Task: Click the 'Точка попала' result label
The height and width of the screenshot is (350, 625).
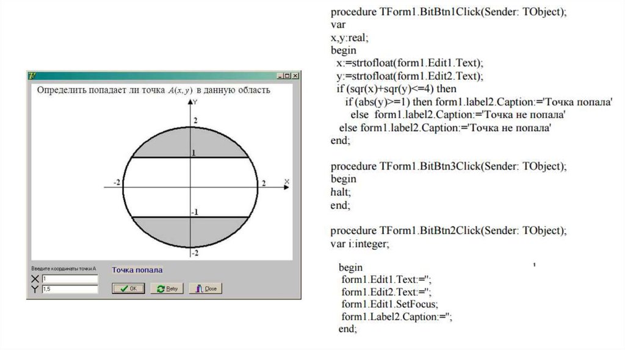Action: click(x=137, y=270)
